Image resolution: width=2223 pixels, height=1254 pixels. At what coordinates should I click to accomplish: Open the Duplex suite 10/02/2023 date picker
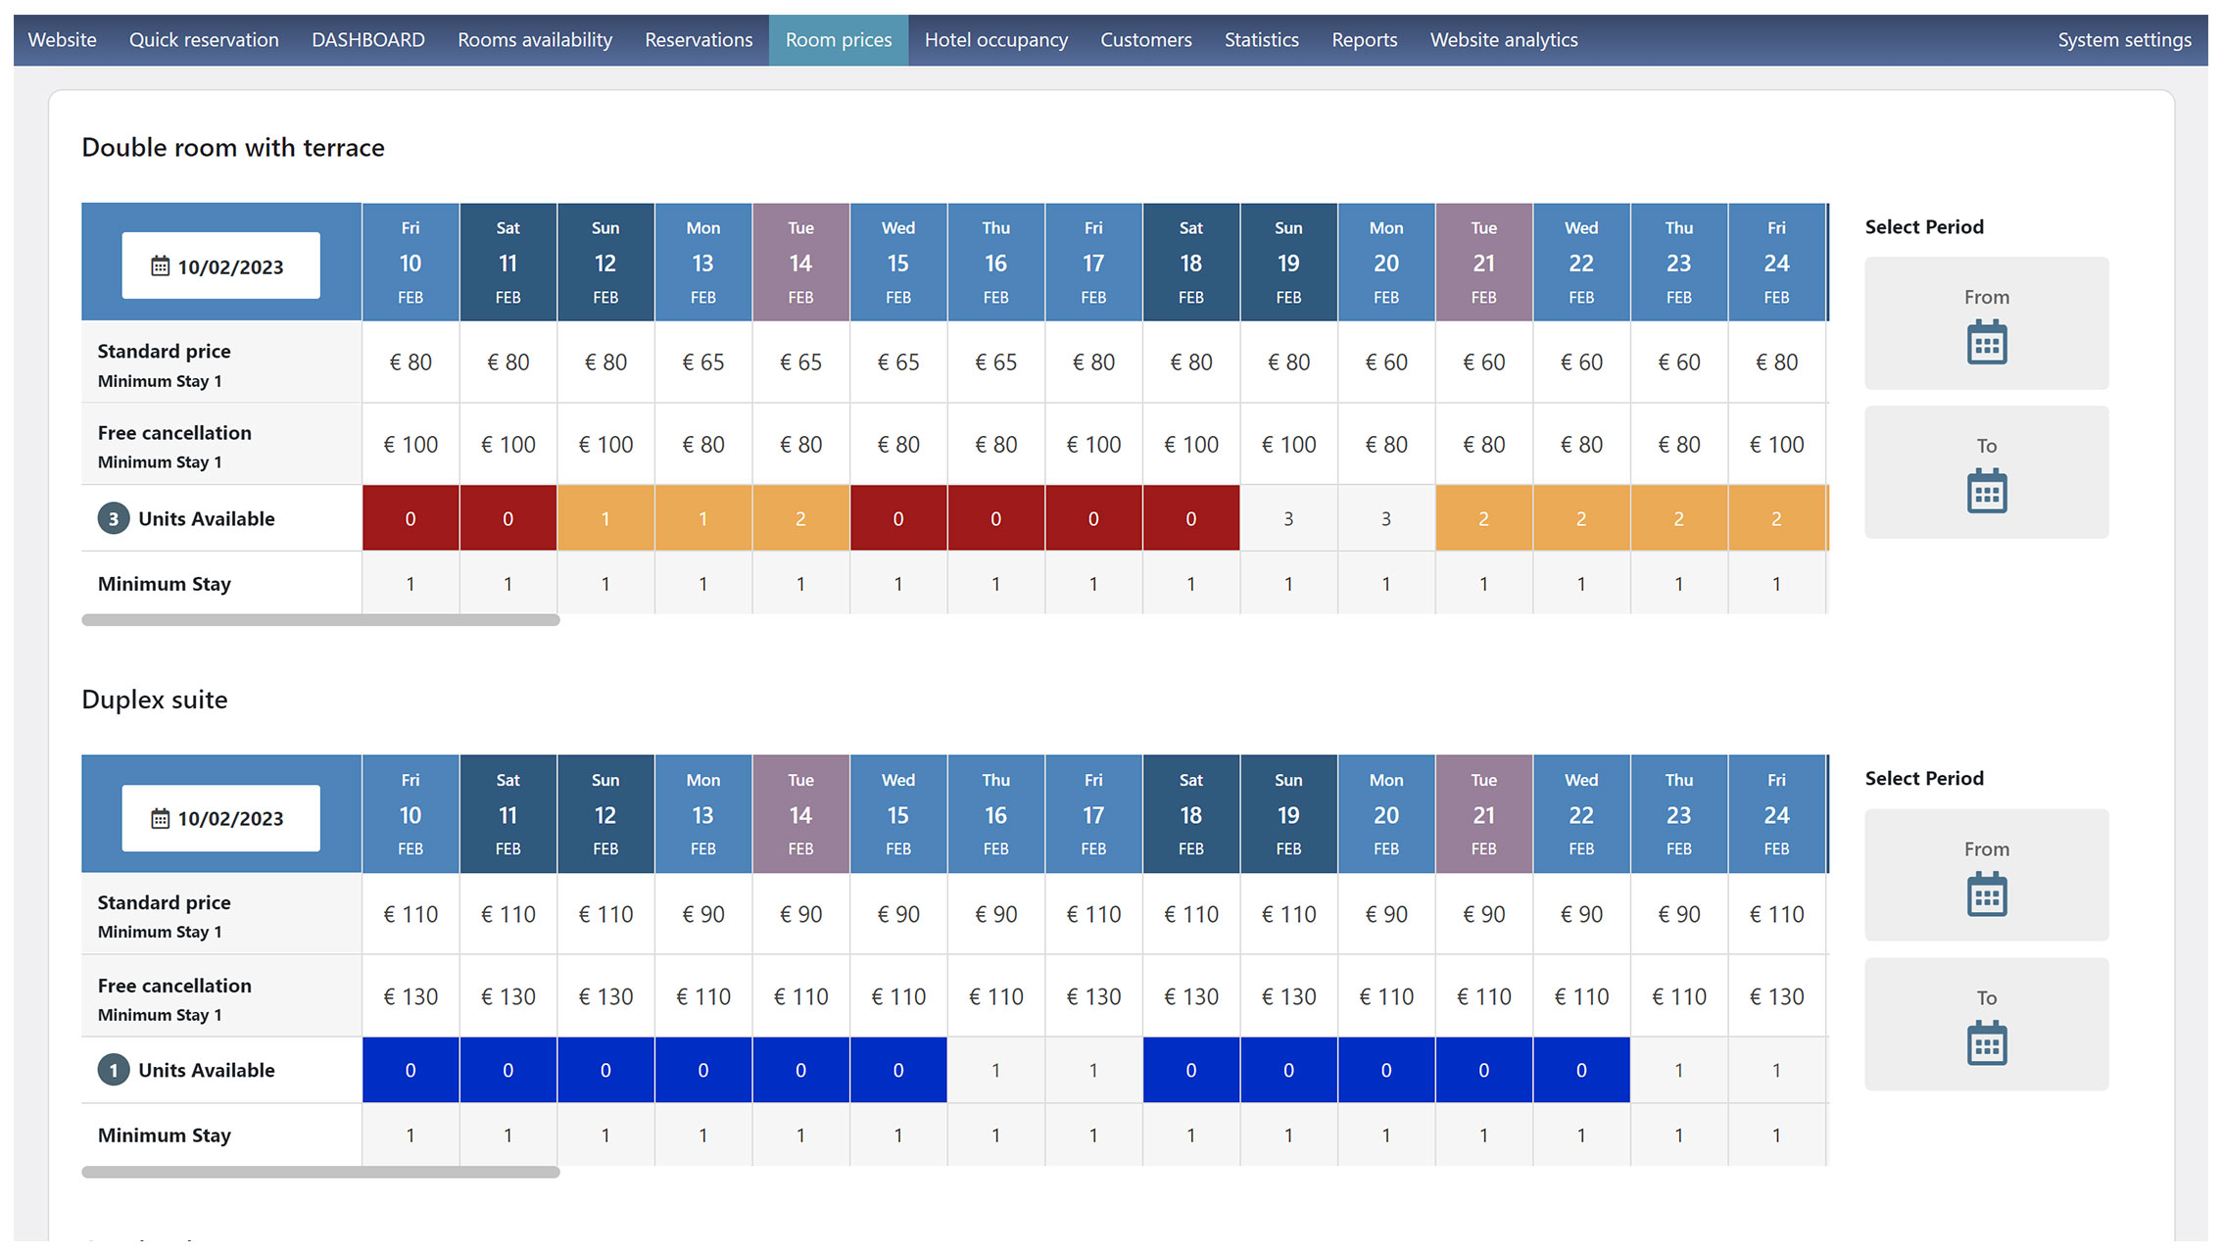pyautogui.click(x=220, y=818)
